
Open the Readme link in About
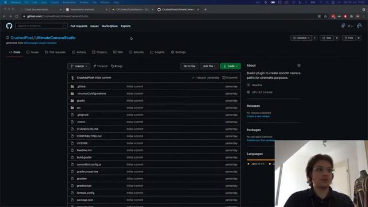257,85
